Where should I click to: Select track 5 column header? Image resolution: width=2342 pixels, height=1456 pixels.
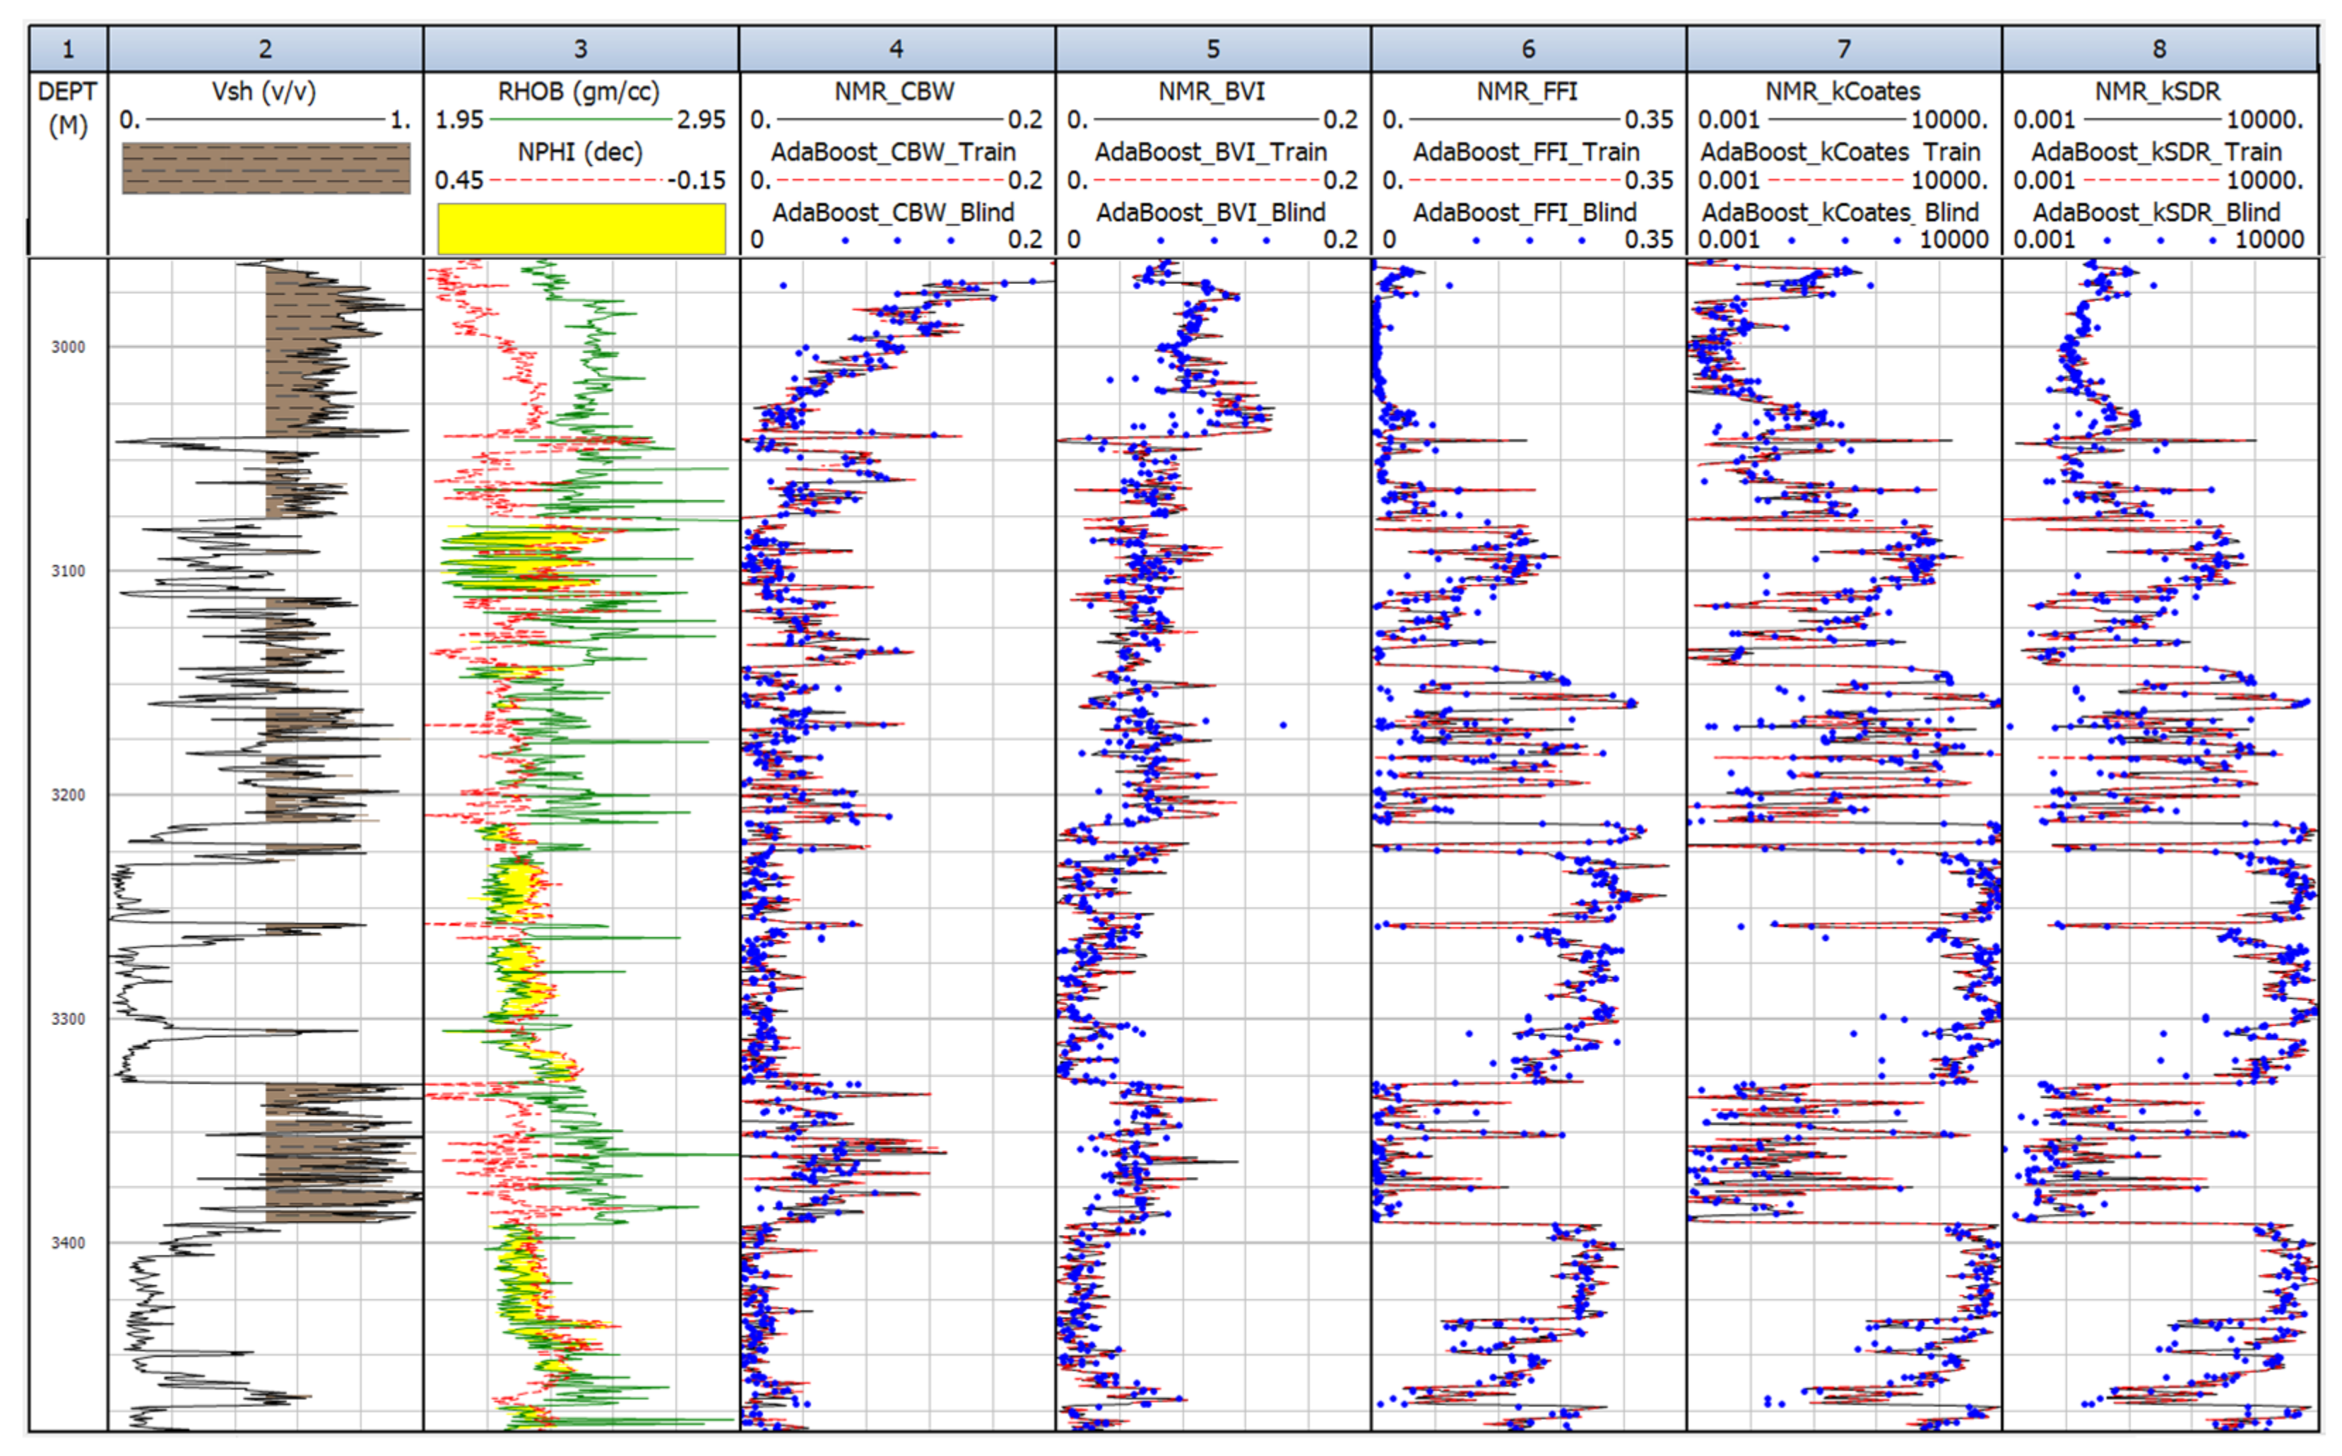1212,49
